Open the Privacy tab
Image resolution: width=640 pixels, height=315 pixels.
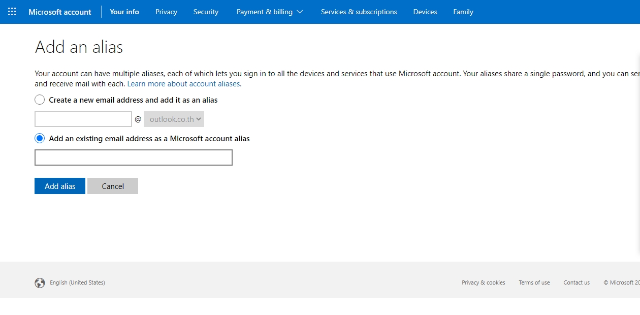point(166,12)
